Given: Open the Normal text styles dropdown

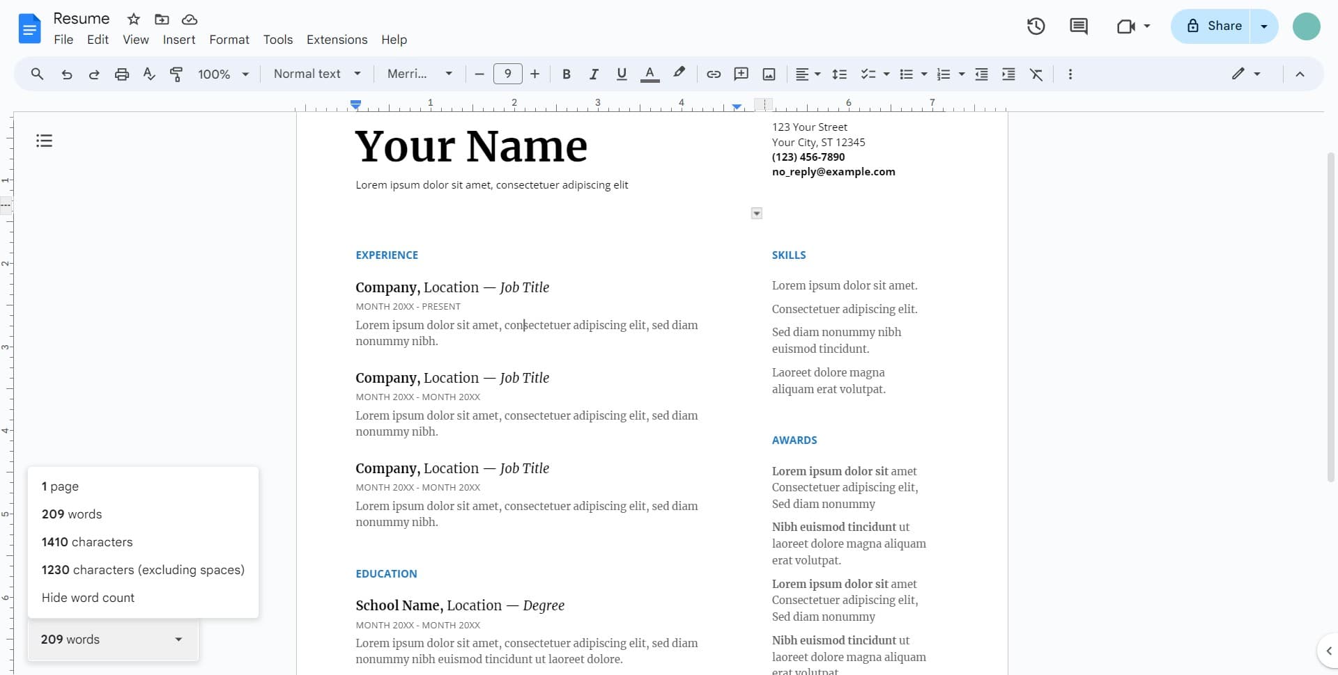Looking at the screenshot, I should pyautogui.click(x=317, y=74).
